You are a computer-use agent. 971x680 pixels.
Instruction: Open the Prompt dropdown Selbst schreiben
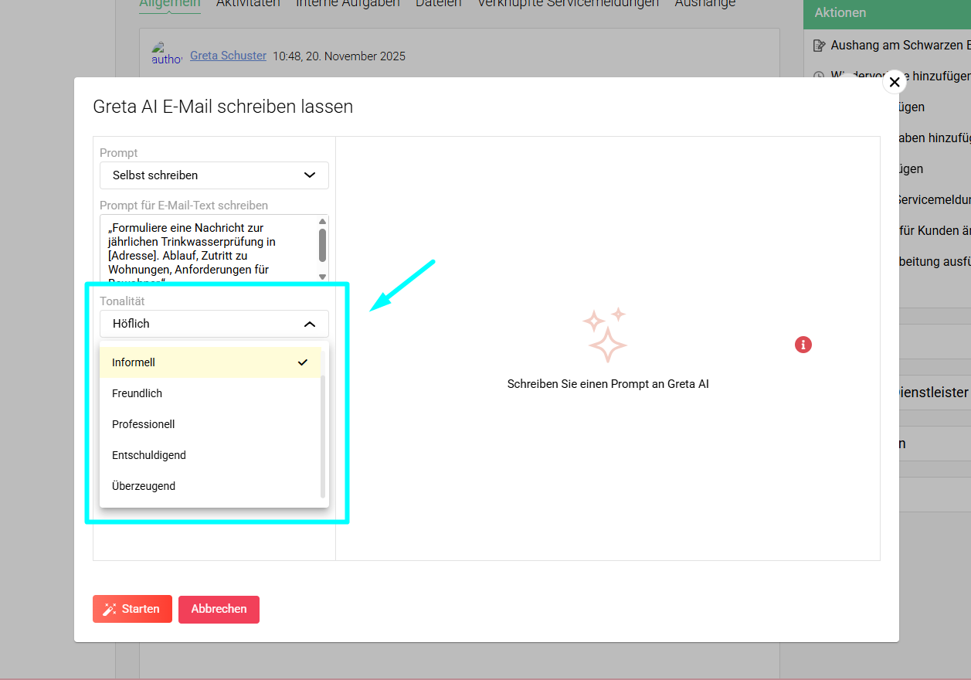pyautogui.click(x=214, y=175)
